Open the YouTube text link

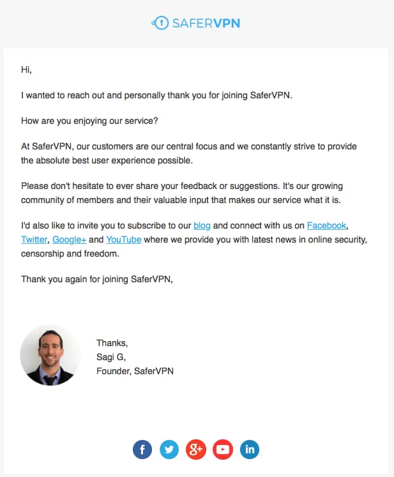coord(123,239)
